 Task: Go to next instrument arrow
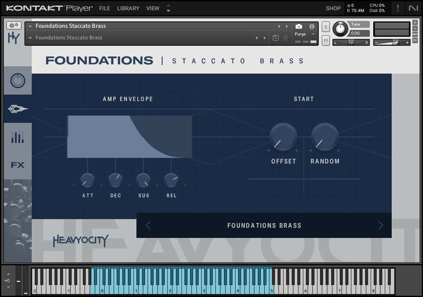click(x=287, y=26)
